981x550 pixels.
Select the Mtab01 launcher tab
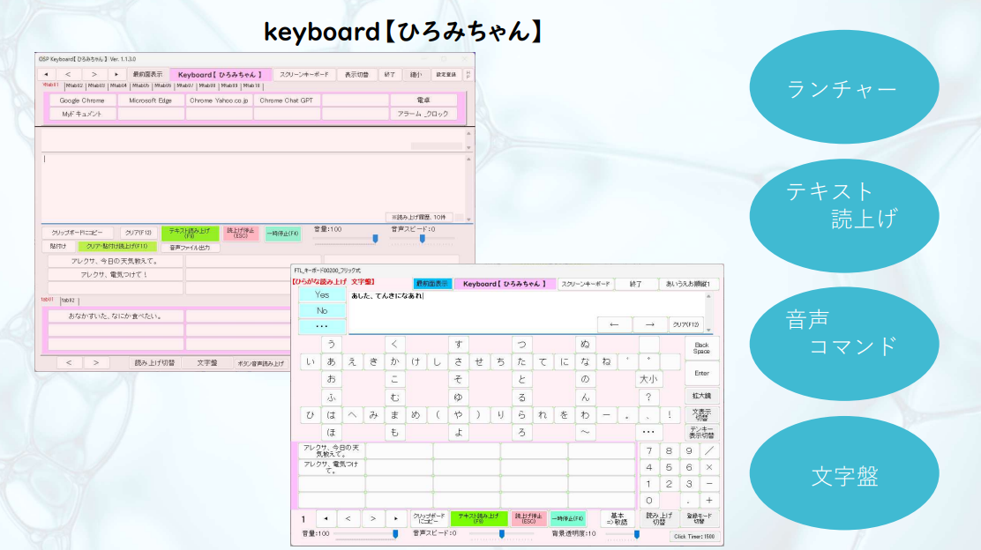[50, 85]
